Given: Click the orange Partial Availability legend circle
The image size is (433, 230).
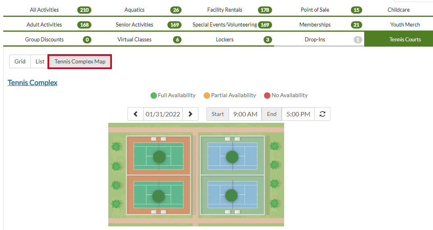Looking at the screenshot, I should tap(206, 96).
